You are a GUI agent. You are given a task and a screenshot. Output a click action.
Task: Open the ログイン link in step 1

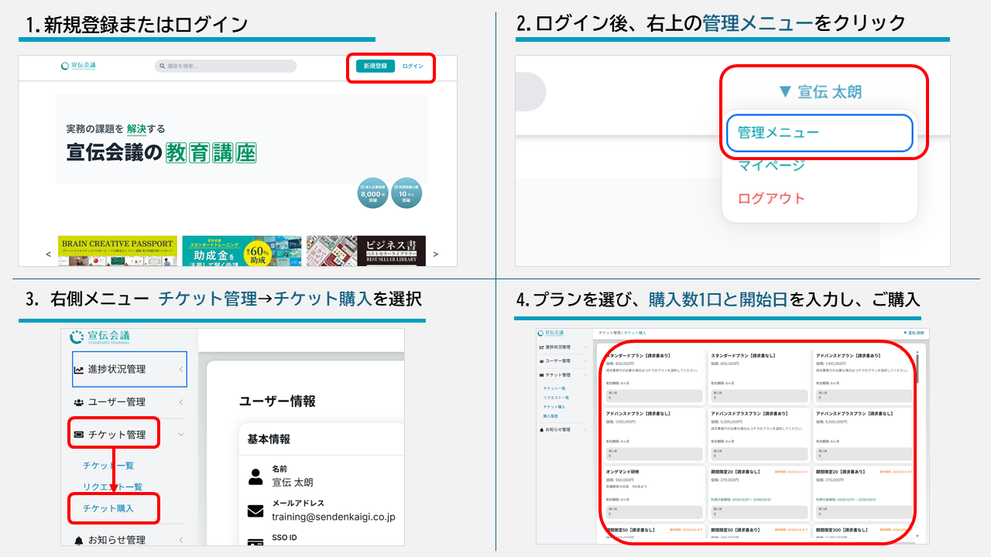[413, 67]
